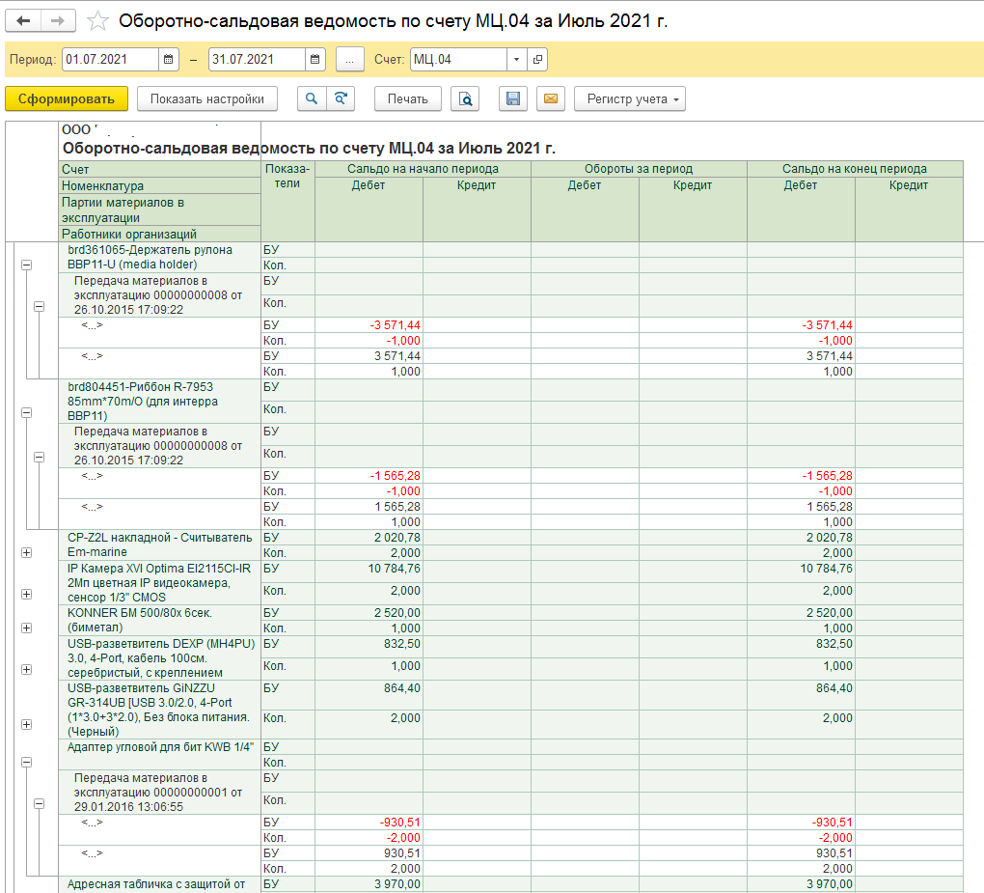This screenshot has width=984, height=893.
Task: Click the Показать настройки button
Action: tap(207, 98)
